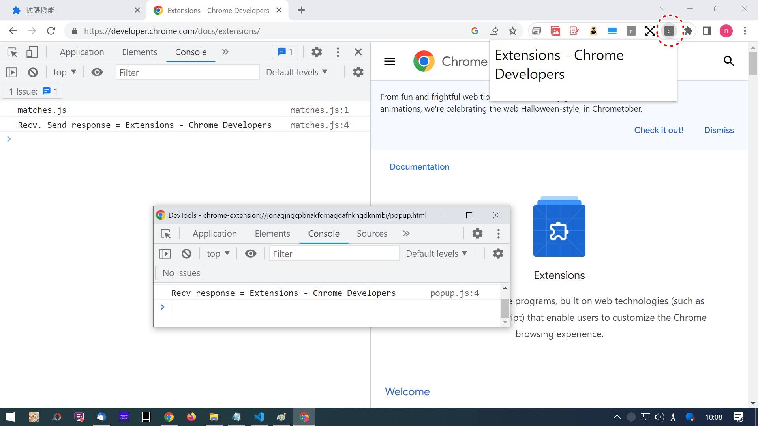Click the share page icon in address bar
The image size is (758, 426).
494,31
